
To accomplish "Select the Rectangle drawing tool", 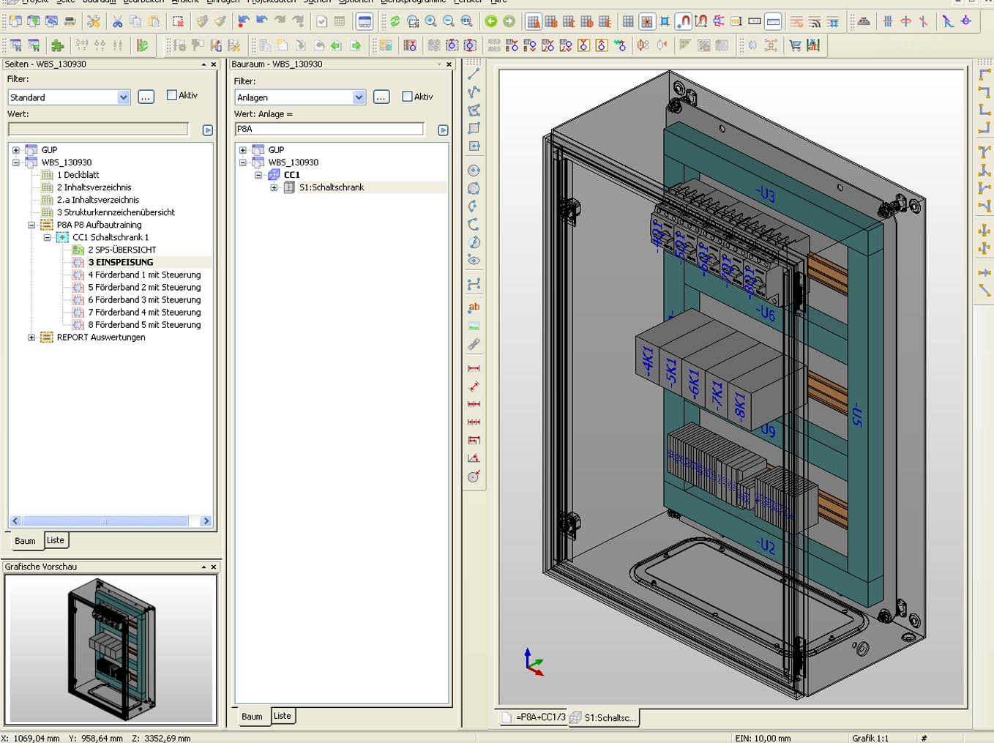I will click(x=474, y=128).
